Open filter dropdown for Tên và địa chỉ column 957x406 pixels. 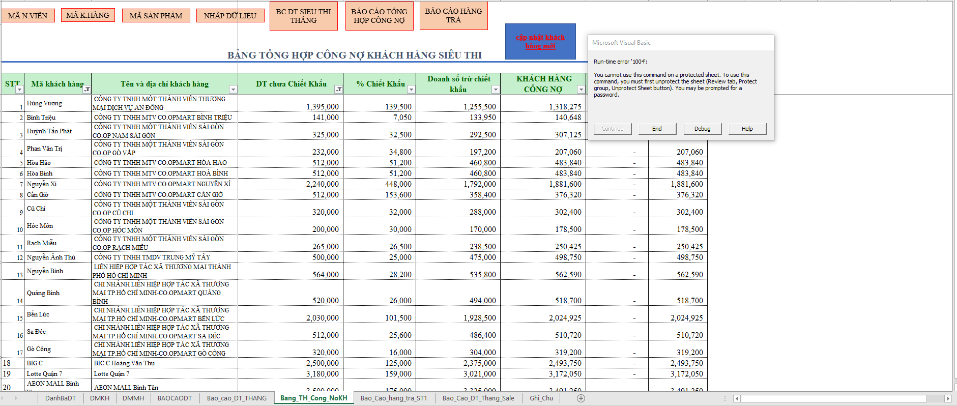tap(233, 90)
